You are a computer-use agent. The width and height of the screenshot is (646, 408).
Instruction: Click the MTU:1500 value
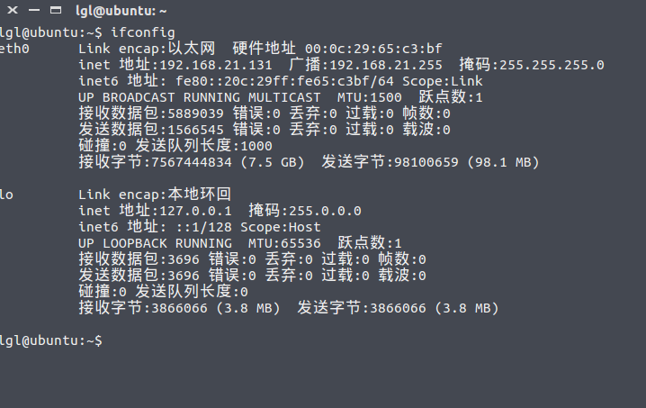tap(370, 97)
